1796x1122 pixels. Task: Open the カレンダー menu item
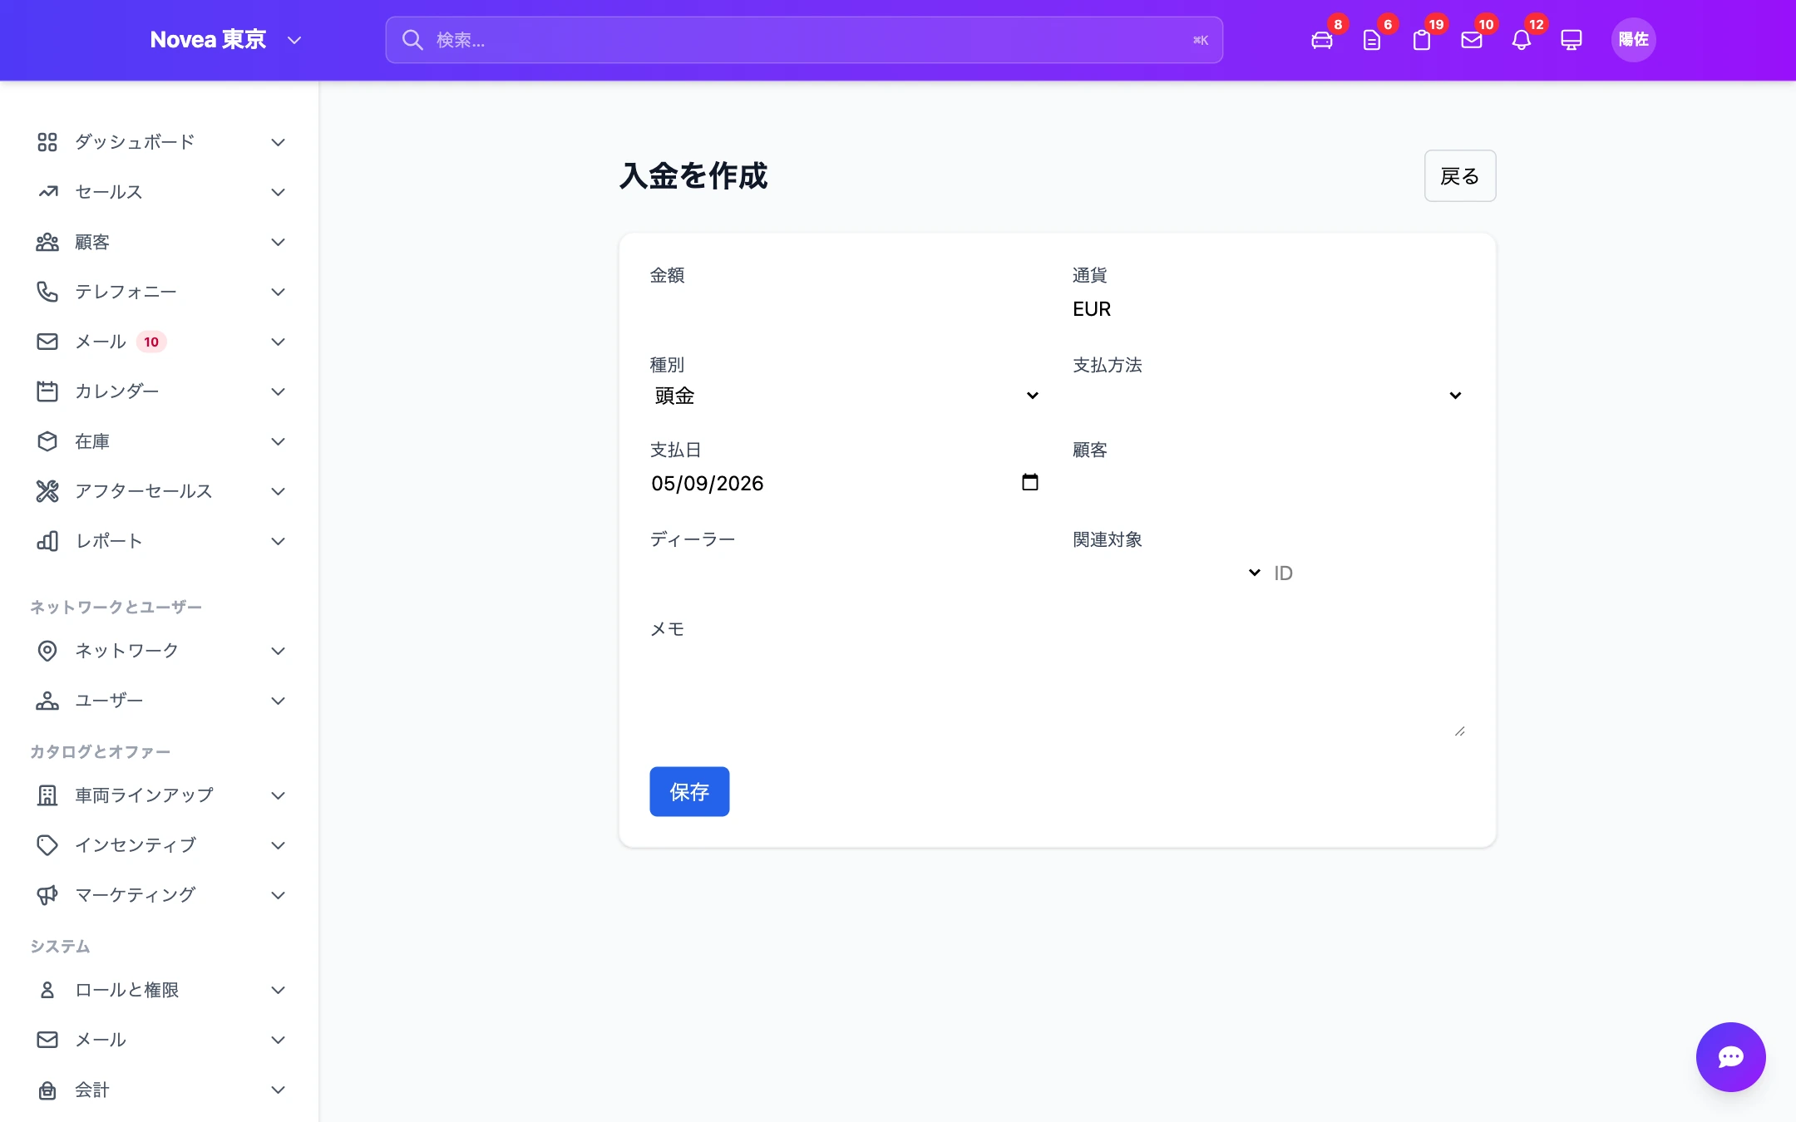pos(161,391)
